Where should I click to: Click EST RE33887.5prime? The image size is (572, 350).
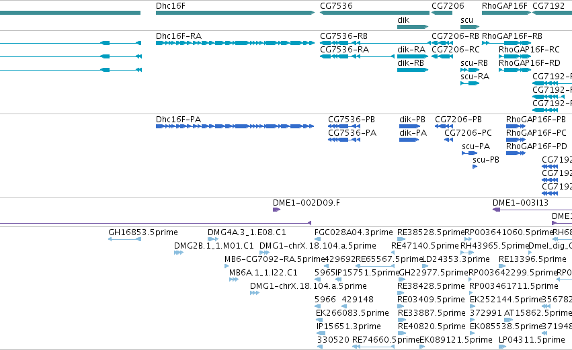(x=402, y=320)
